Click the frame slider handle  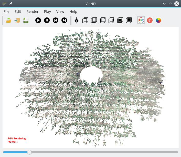(x=29, y=152)
